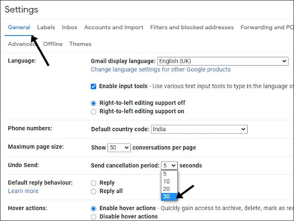Choose 30 seconds cancellation option

(x=169, y=197)
